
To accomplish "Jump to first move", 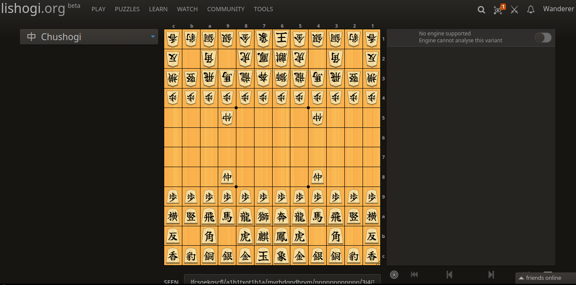I will tap(414, 275).
